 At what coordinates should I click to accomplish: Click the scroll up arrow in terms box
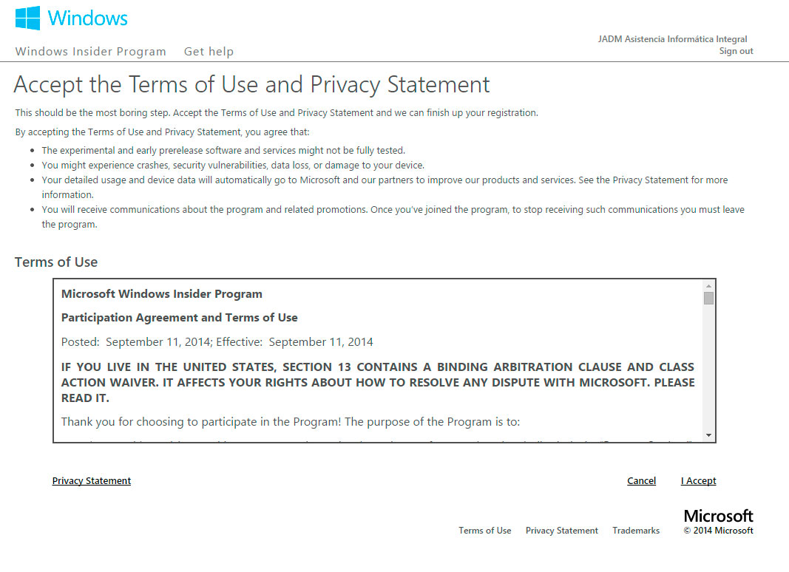click(x=708, y=286)
